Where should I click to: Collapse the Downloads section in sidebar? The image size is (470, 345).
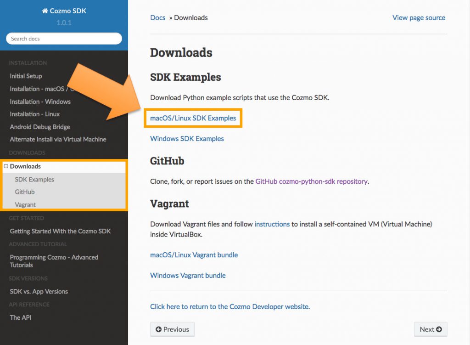[x=6, y=166]
